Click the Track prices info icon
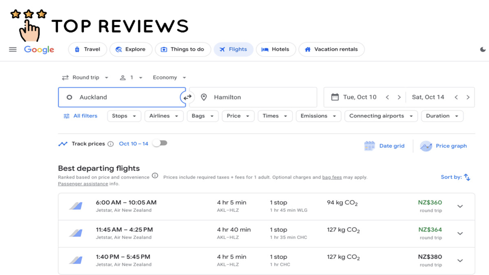 click(110, 144)
